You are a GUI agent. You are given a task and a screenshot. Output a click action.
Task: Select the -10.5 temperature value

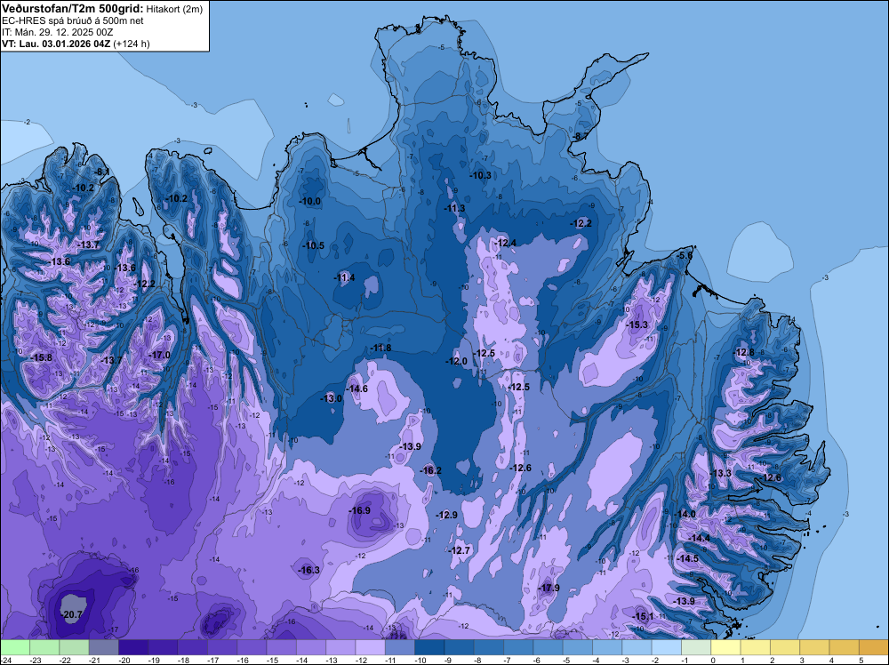coord(314,245)
